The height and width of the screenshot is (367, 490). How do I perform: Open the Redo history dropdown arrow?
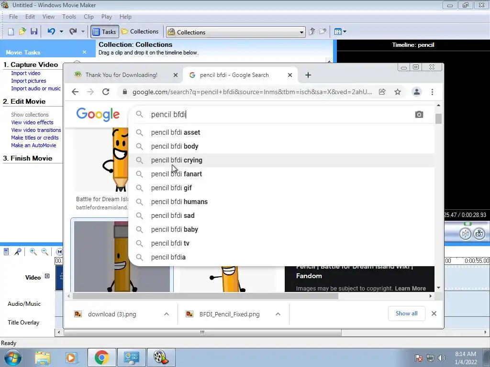(83, 32)
